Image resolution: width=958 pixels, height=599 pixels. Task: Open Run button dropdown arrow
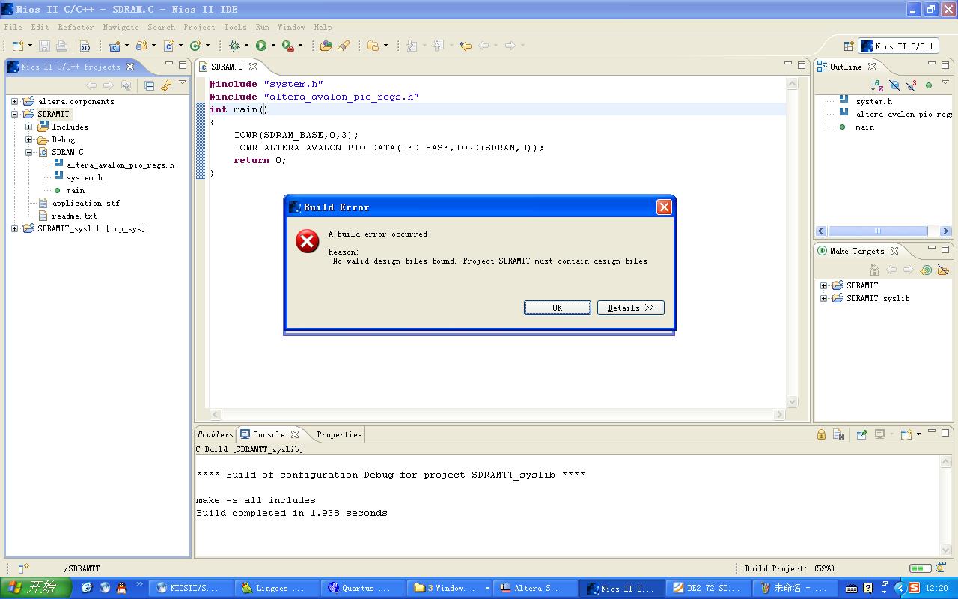(273, 46)
